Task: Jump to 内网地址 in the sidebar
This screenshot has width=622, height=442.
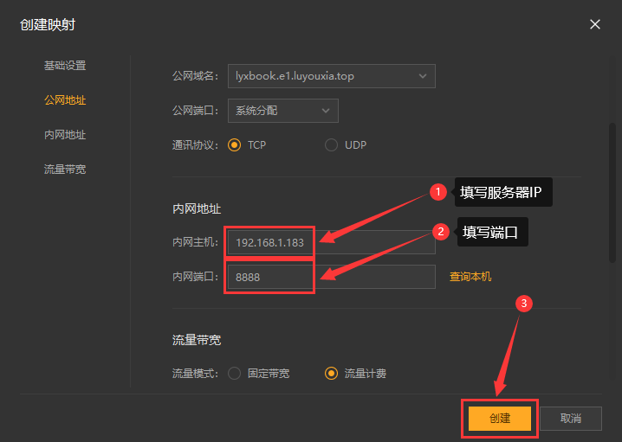Action: 65,135
